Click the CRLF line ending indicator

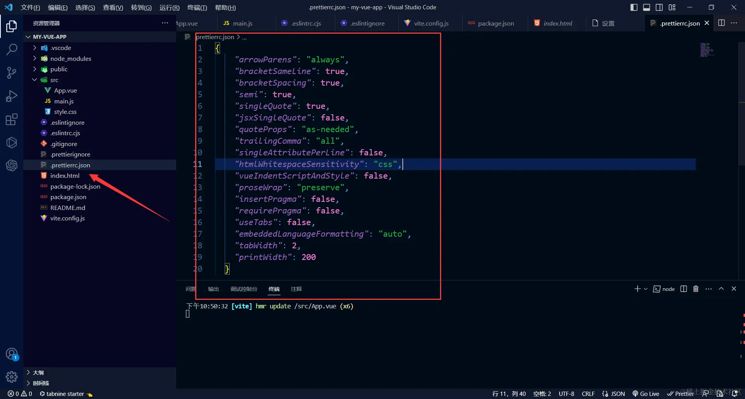588,394
